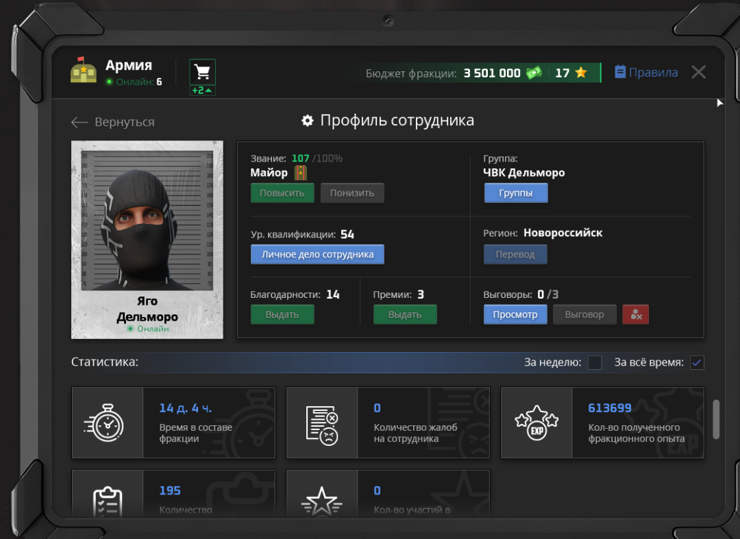
Task: Open Правила from the top bar
Action: (646, 73)
